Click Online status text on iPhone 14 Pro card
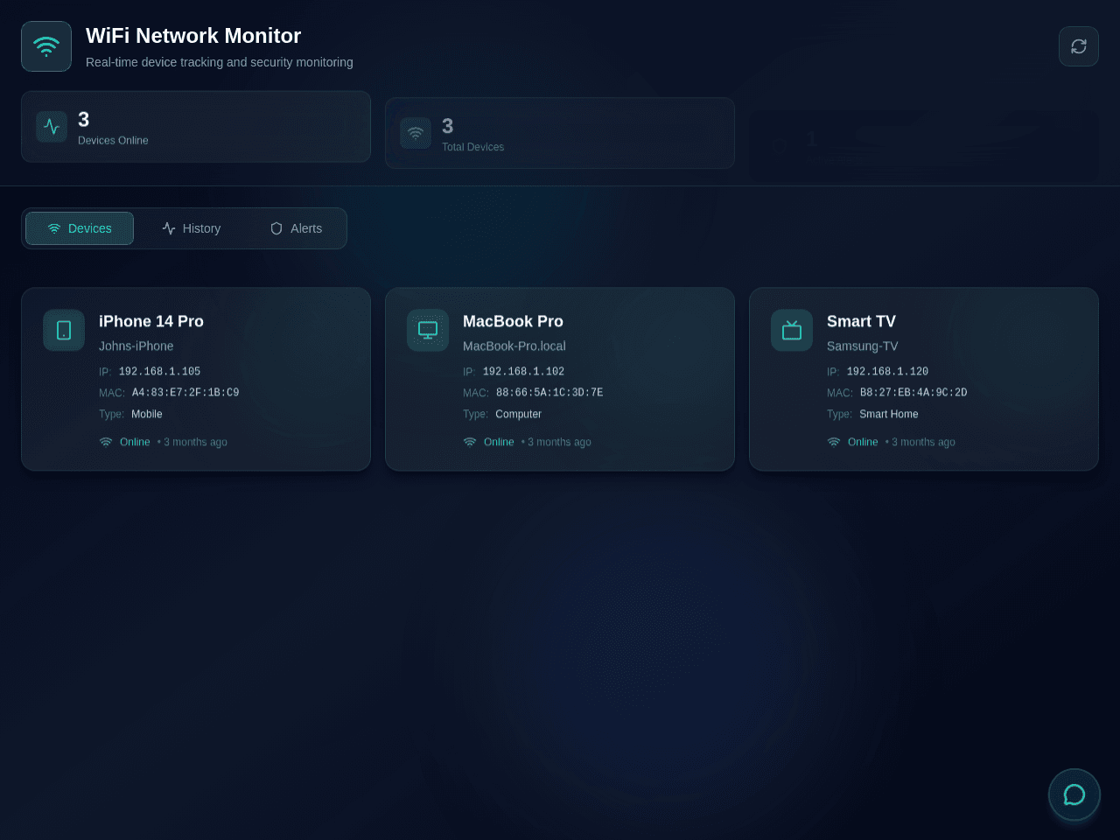The image size is (1120, 840). (x=135, y=443)
